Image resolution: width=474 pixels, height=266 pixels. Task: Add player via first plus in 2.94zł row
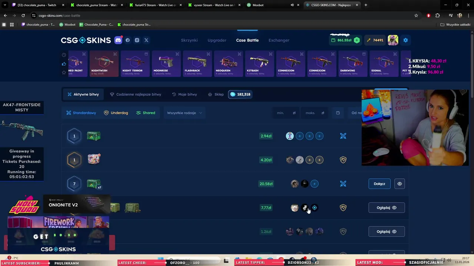coord(300,136)
